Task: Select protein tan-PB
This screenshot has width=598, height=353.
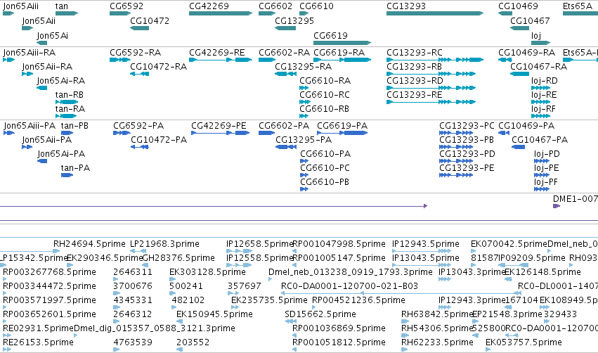Action: [x=74, y=126]
